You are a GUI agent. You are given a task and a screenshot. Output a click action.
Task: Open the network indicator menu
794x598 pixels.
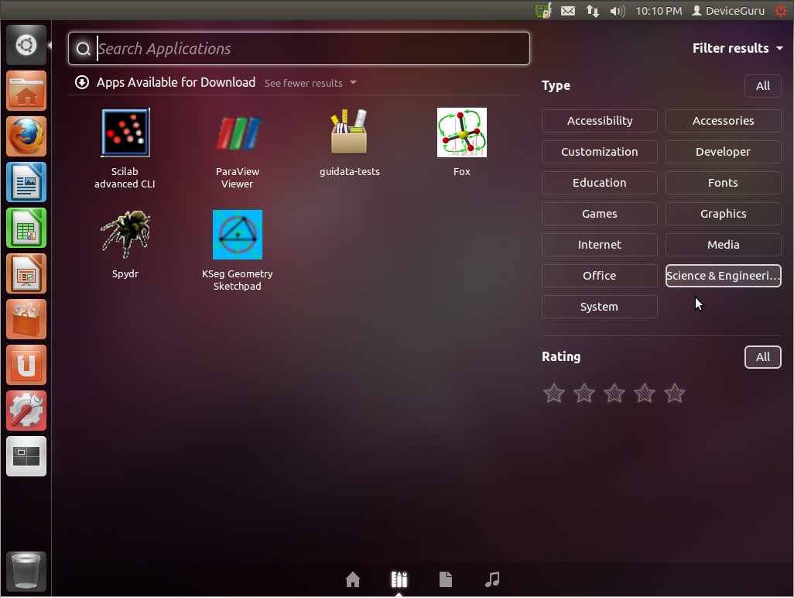[593, 11]
